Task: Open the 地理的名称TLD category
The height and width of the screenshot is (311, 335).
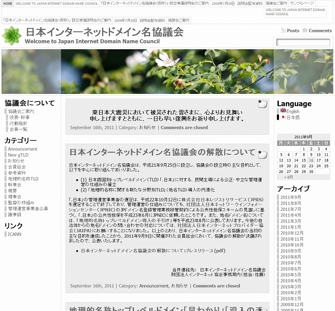Action: coord(23,179)
